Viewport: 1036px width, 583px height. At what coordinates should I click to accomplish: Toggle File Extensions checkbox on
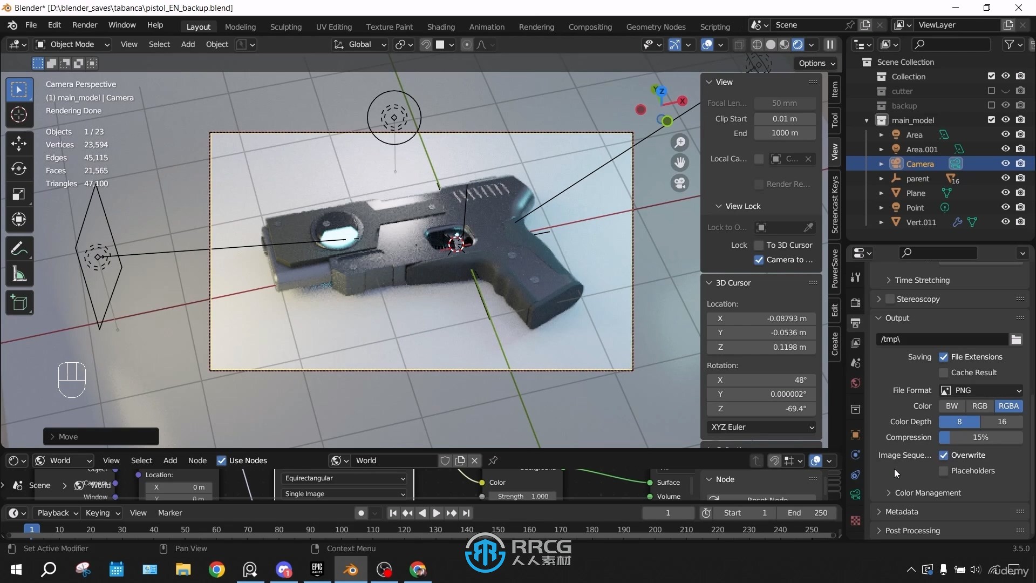[944, 357]
